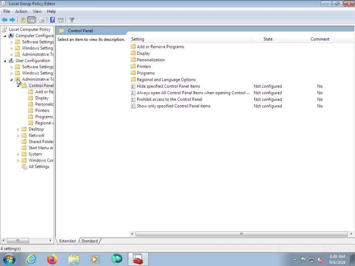Toggle Show/Hide Console Tree toolbar icon

coord(32,20)
